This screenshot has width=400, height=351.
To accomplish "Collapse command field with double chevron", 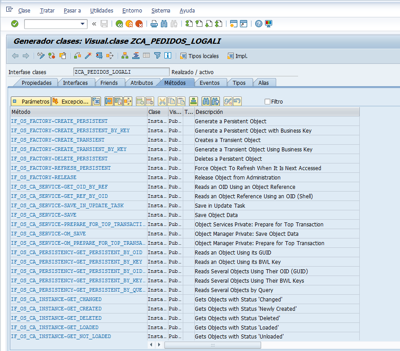I will [94, 24].
